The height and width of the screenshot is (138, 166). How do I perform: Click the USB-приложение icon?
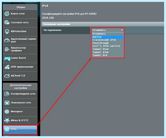click(x=7, y=67)
